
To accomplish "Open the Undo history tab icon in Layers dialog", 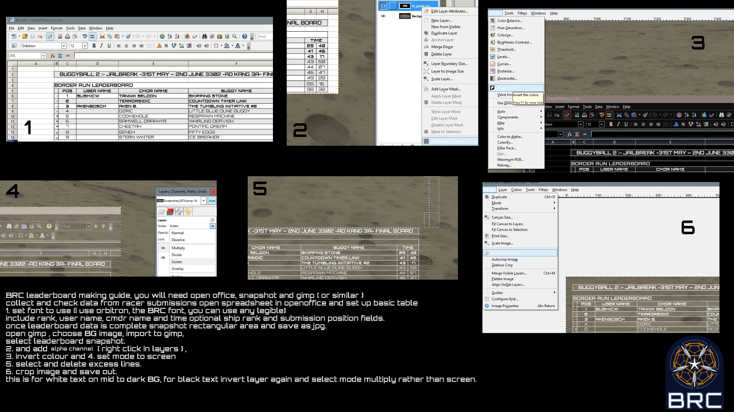I will (188, 212).
